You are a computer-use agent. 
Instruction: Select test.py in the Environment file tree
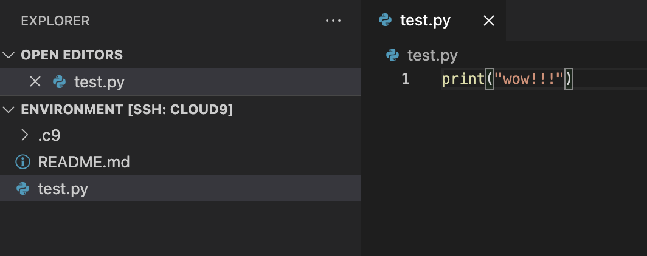click(x=181, y=189)
